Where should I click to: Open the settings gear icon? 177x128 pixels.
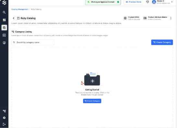click(4, 118)
